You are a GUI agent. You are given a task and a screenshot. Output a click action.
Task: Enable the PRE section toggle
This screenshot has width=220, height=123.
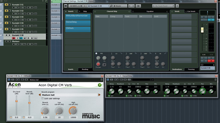96,54
